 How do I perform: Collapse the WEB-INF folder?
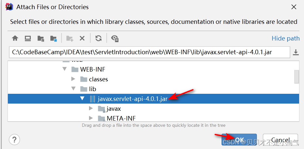64,69
